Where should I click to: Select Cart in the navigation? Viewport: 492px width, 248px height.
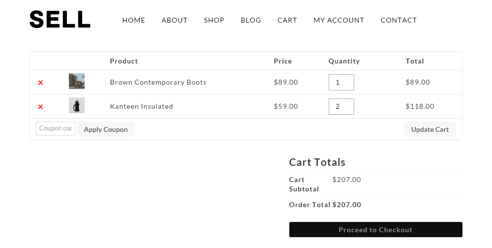[287, 20]
